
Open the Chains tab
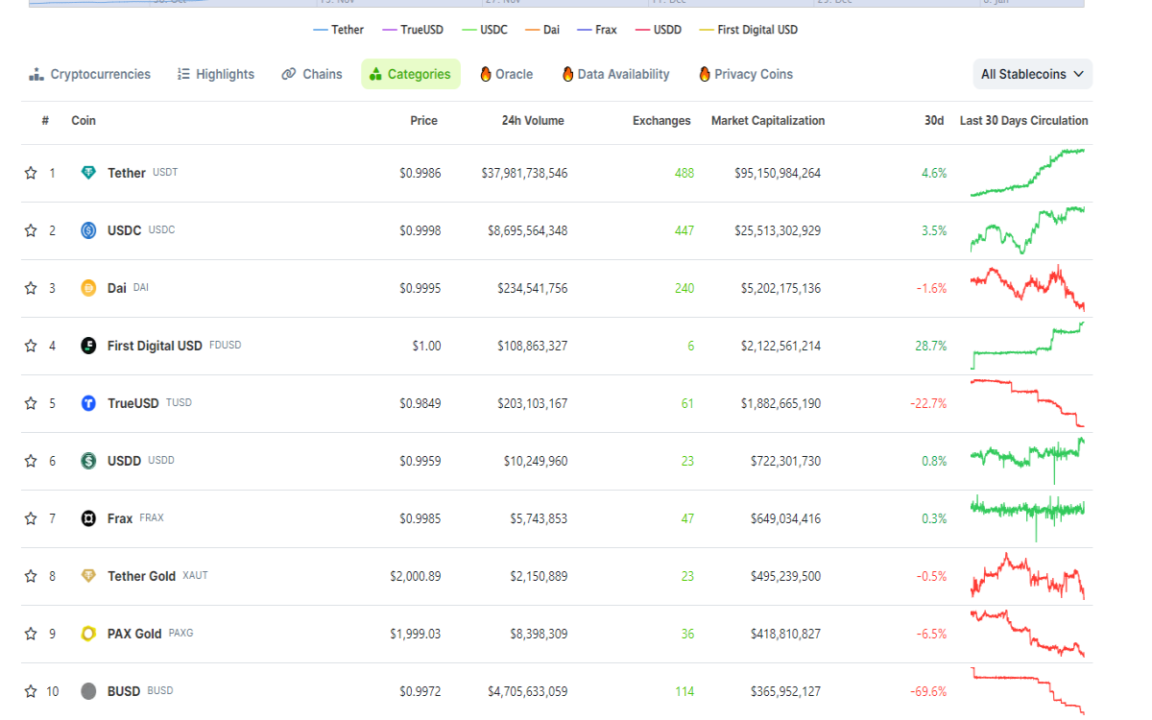(x=311, y=74)
